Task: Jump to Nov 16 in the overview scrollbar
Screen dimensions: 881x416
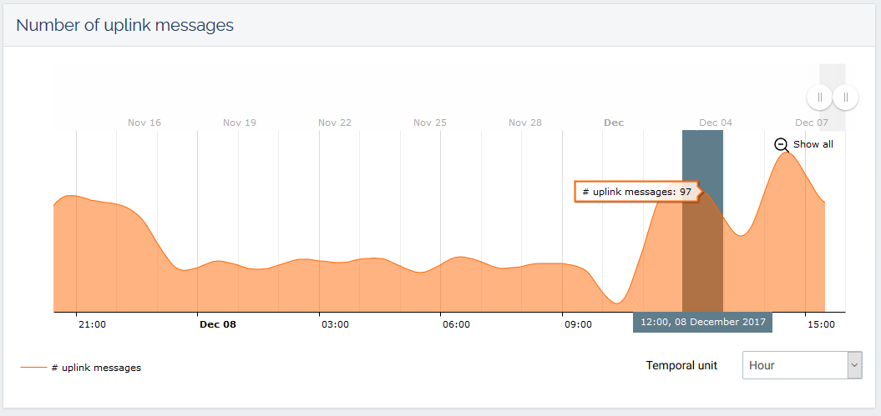Action: [x=144, y=123]
